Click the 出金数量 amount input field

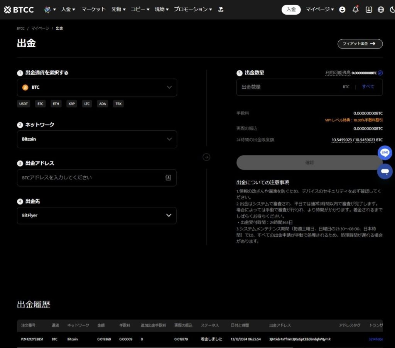click(x=285, y=87)
